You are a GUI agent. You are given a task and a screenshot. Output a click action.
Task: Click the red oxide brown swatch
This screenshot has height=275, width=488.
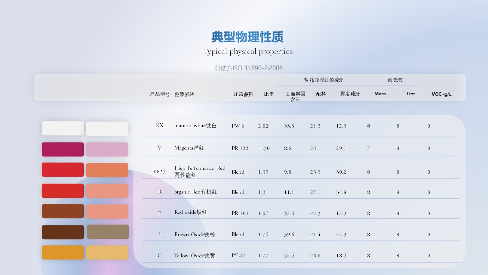point(62,212)
